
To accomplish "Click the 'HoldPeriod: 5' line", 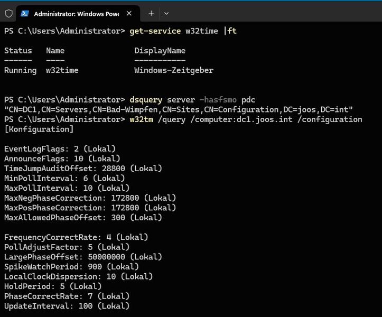I will click(x=53, y=286).
